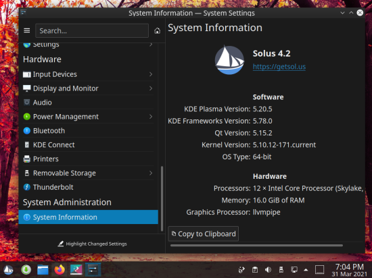
Task: Select the Bluetooth settings entry
Action: (x=88, y=131)
